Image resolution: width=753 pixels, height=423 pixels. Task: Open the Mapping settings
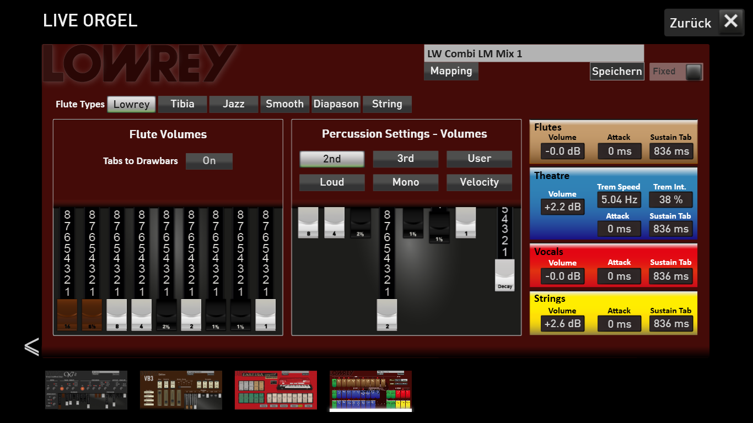click(451, 71)
